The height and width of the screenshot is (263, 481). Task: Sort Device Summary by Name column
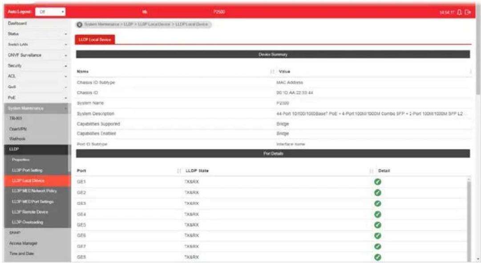pyautogui.click(x=272, y=72)
